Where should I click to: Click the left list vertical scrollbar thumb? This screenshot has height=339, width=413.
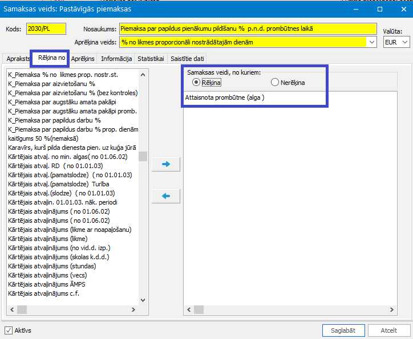[x=143, y=156]
